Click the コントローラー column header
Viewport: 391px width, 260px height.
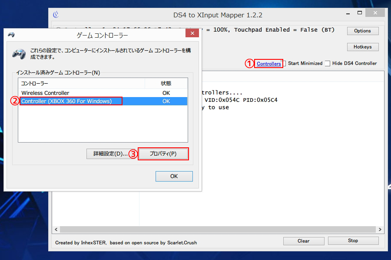point(82,83)
